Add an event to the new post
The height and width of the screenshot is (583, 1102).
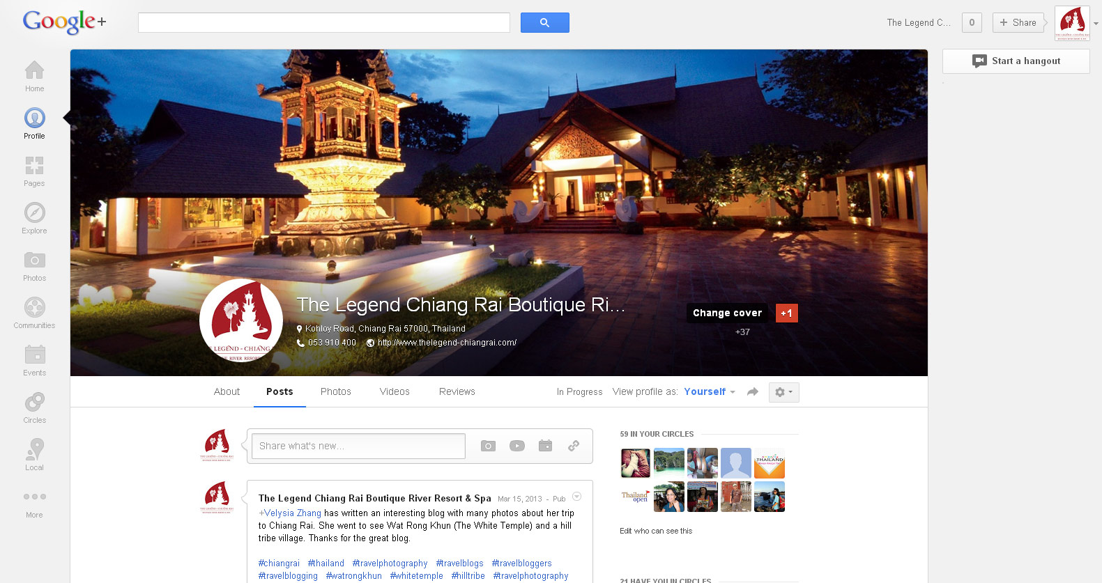coord(545,446)
